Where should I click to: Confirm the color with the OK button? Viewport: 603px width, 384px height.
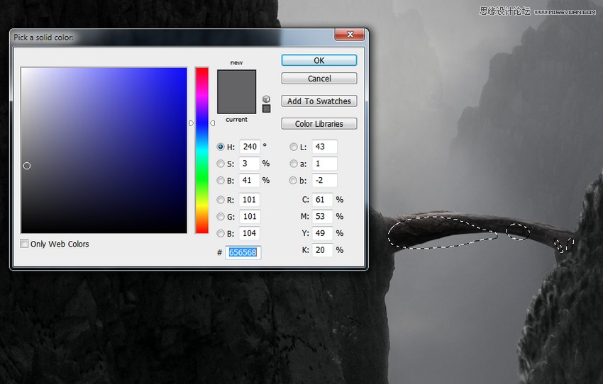pos(319,60)
